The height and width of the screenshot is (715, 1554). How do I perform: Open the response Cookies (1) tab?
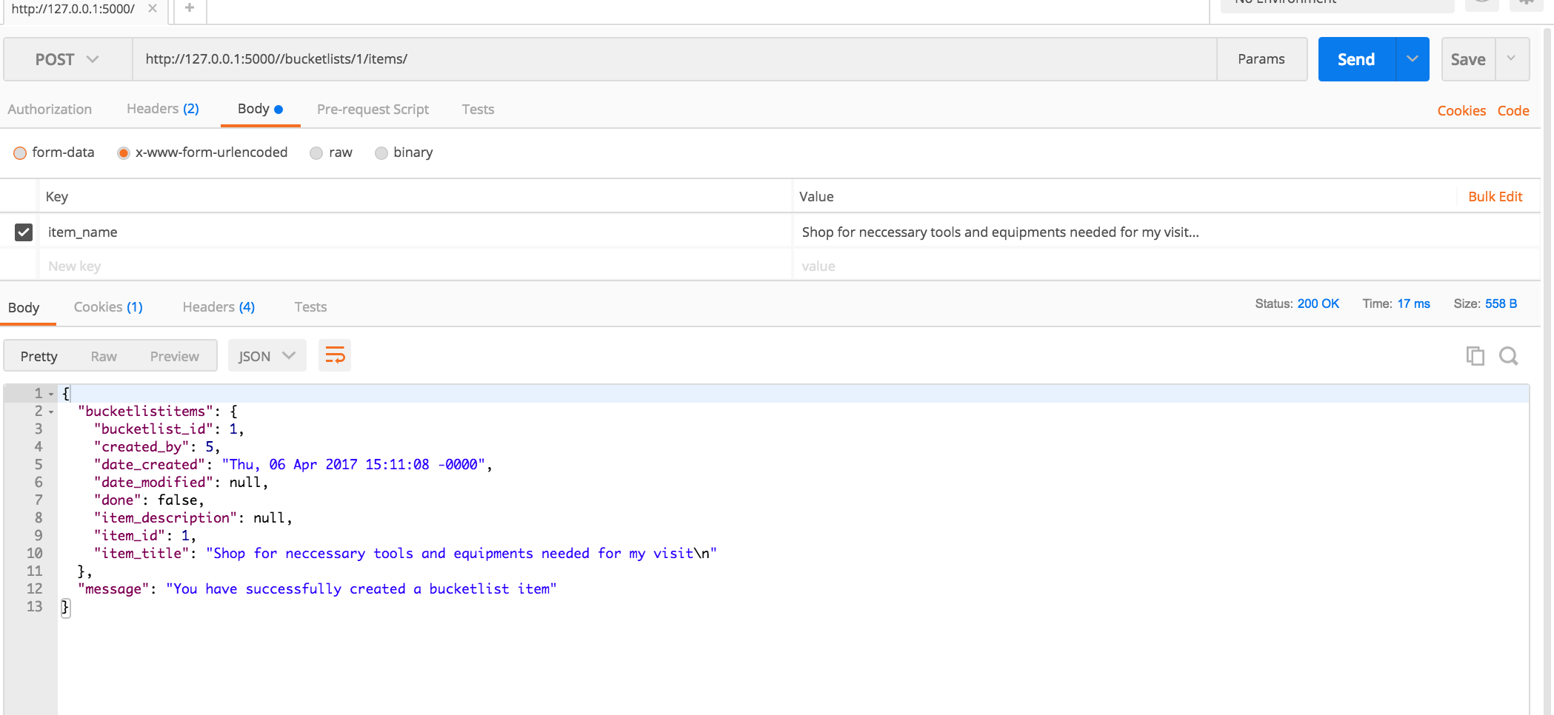pyautogui.click(x=108, y=306)
